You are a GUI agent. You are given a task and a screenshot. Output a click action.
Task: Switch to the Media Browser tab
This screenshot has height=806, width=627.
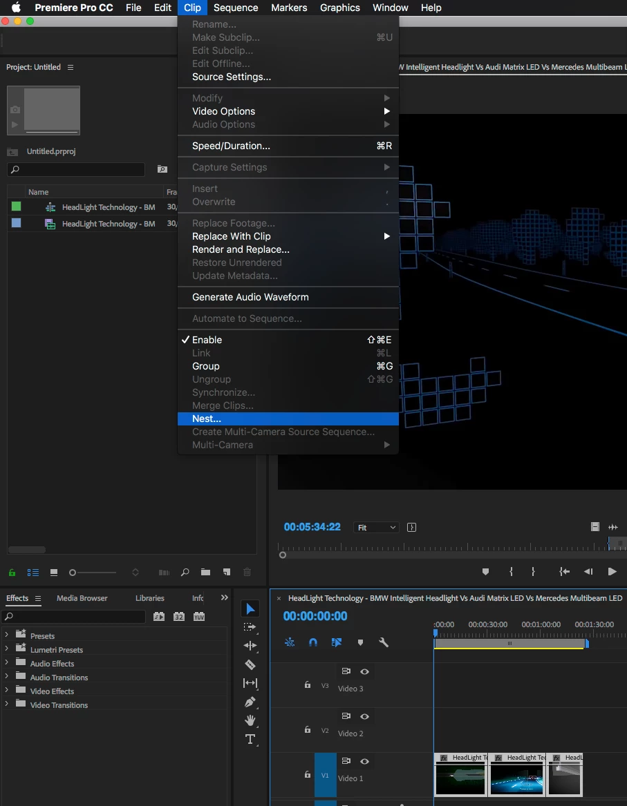(x=82, y=598)
